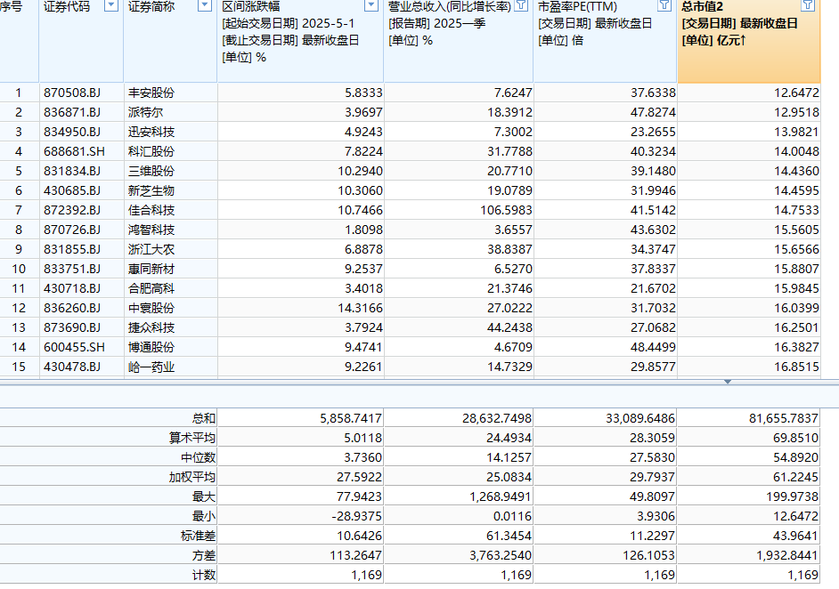Select the 算术平均 statistics row label

coord(192,439)
